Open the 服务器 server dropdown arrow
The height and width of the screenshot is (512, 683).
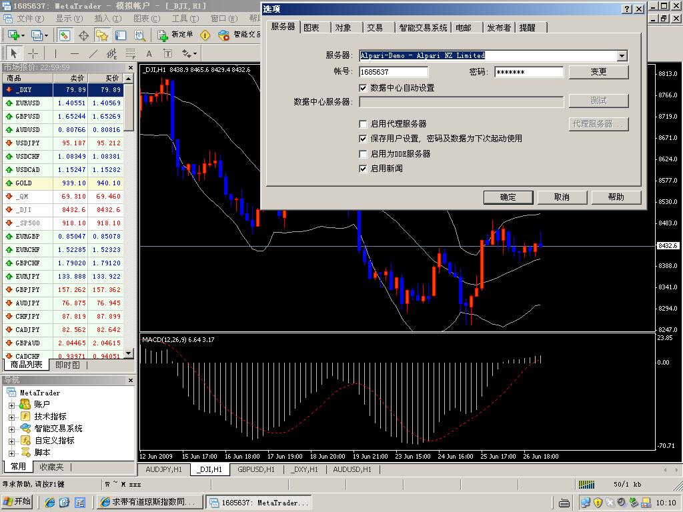(x=622, y=56)
